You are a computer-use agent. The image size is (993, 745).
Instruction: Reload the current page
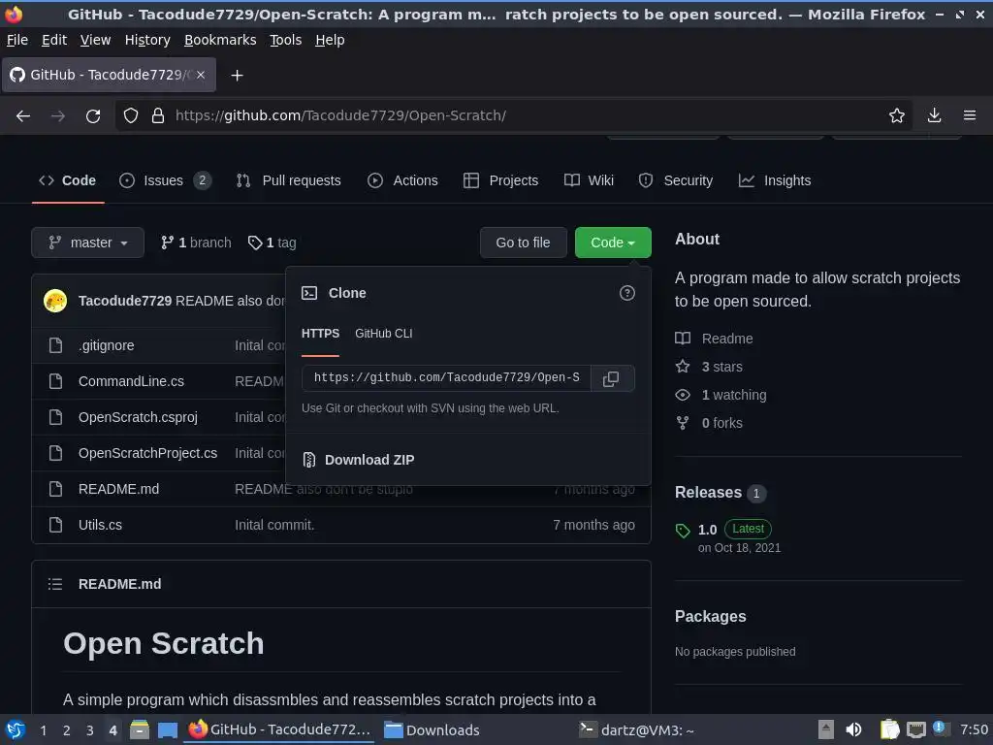93,116
